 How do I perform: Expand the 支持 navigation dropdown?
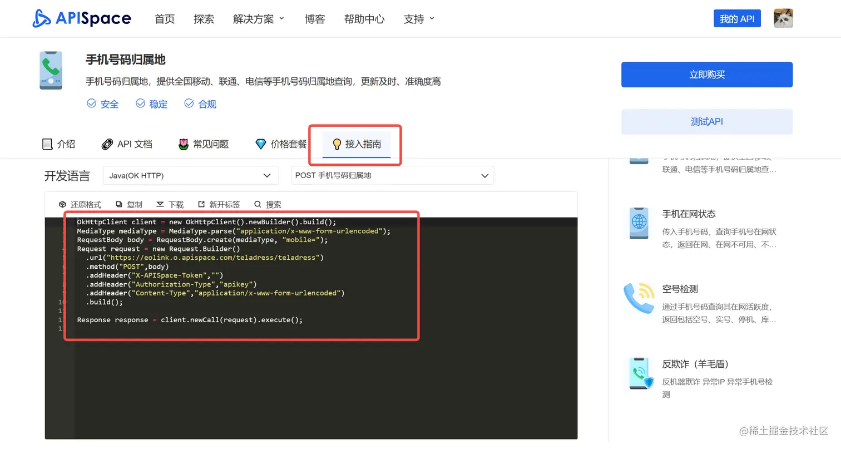(x=419, y=19)
